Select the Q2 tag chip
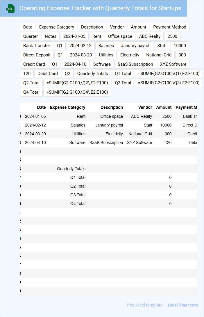 (x=68, y=74)
